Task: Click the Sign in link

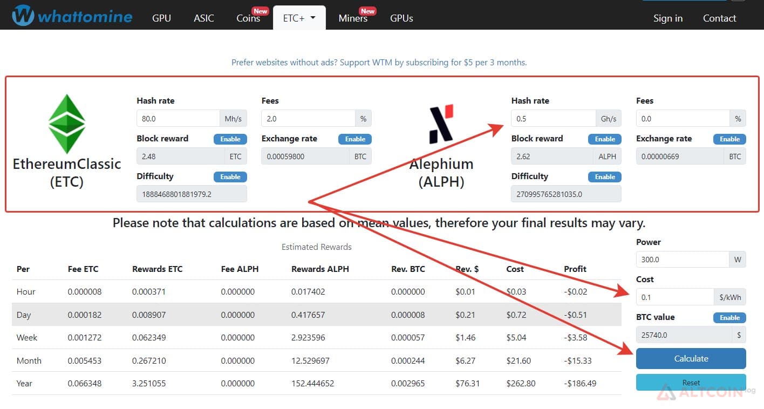Action: click(668, 18)
